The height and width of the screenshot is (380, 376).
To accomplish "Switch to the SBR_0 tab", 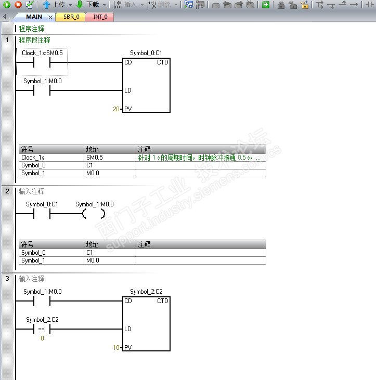I will (71, 17).
